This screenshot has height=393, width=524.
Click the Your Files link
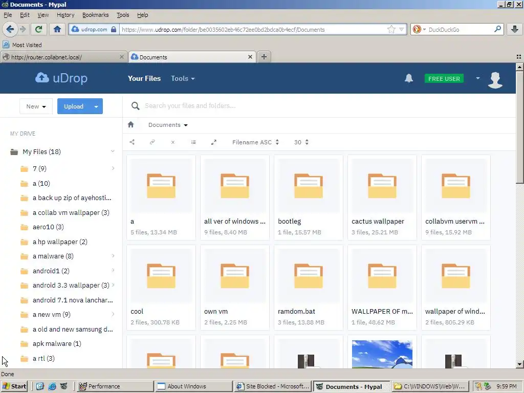coord(144,78)
